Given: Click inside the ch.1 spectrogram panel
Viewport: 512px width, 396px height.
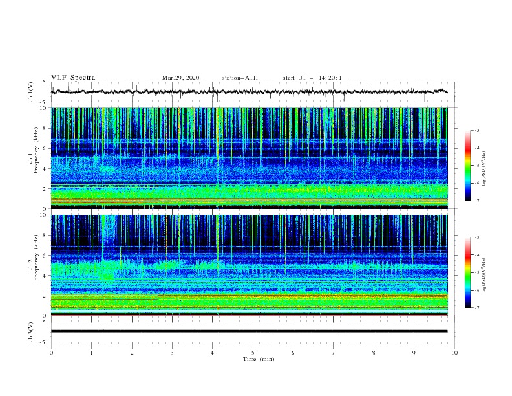Looking at the screenshot, I should (249, 158).
